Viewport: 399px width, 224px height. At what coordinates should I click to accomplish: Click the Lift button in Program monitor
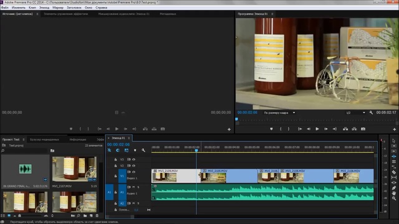345,129
